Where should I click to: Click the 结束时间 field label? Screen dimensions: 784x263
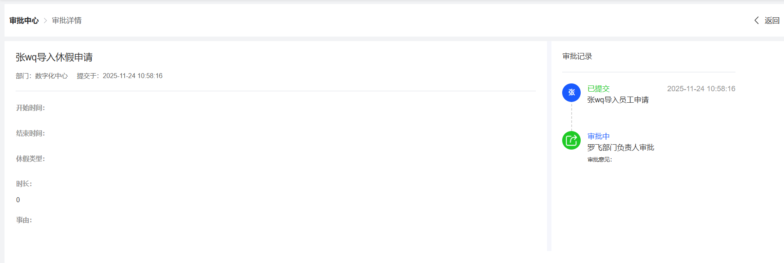30,134
